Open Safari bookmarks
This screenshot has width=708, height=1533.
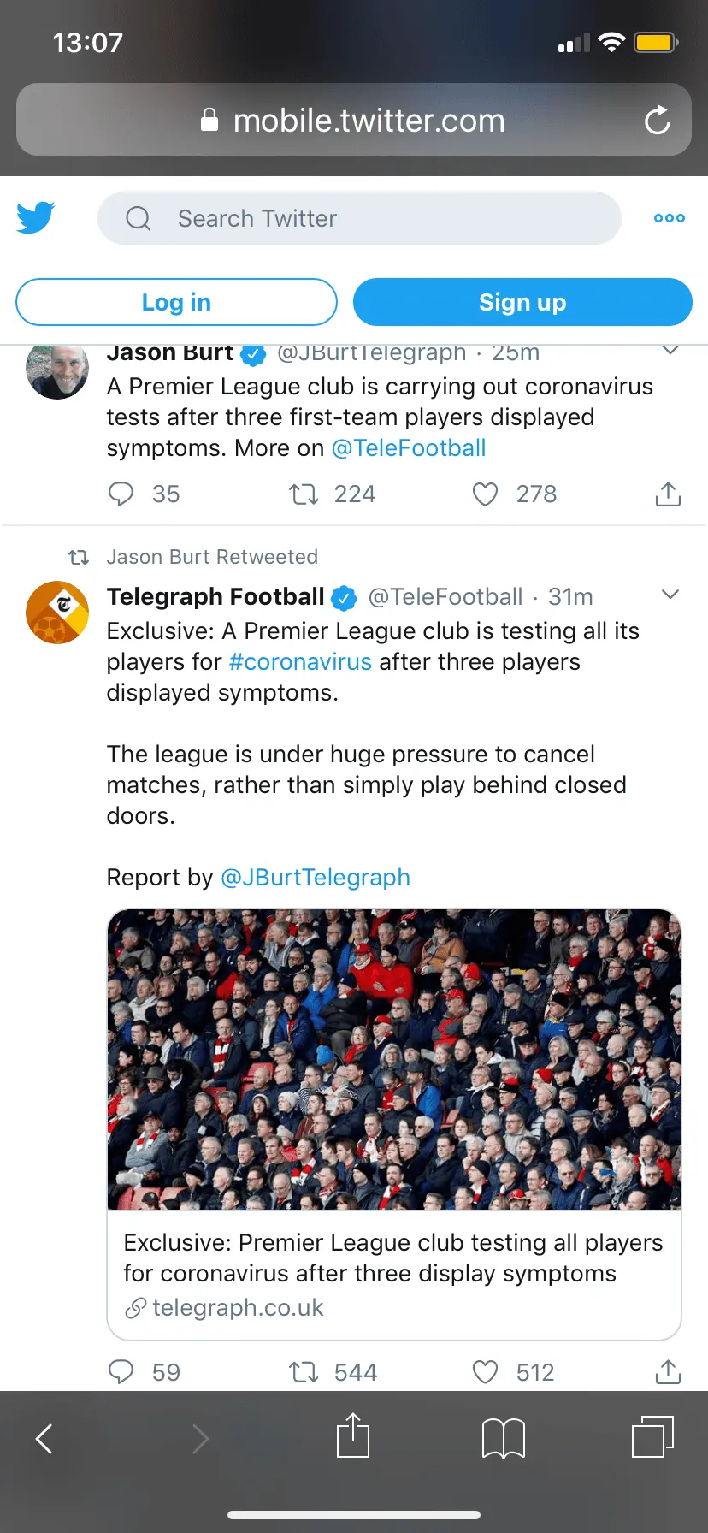504,1437
